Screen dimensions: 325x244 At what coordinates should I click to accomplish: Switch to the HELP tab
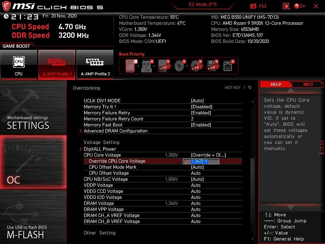pyautogui.click(x=276, y=84)
